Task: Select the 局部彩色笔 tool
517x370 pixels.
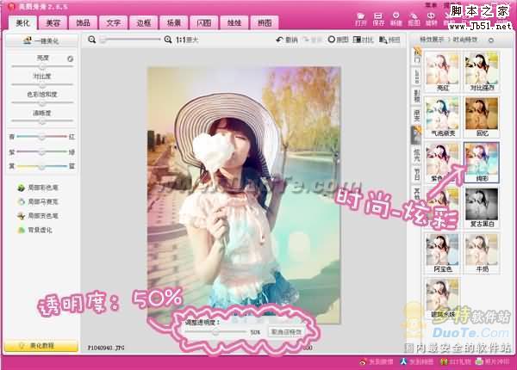Action: 38,188
